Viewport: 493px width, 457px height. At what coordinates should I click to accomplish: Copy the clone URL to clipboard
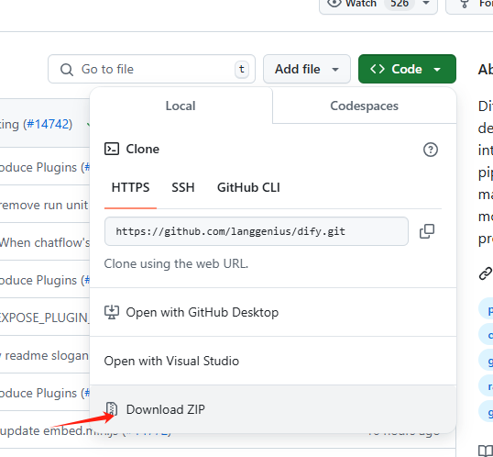point(427,231)
